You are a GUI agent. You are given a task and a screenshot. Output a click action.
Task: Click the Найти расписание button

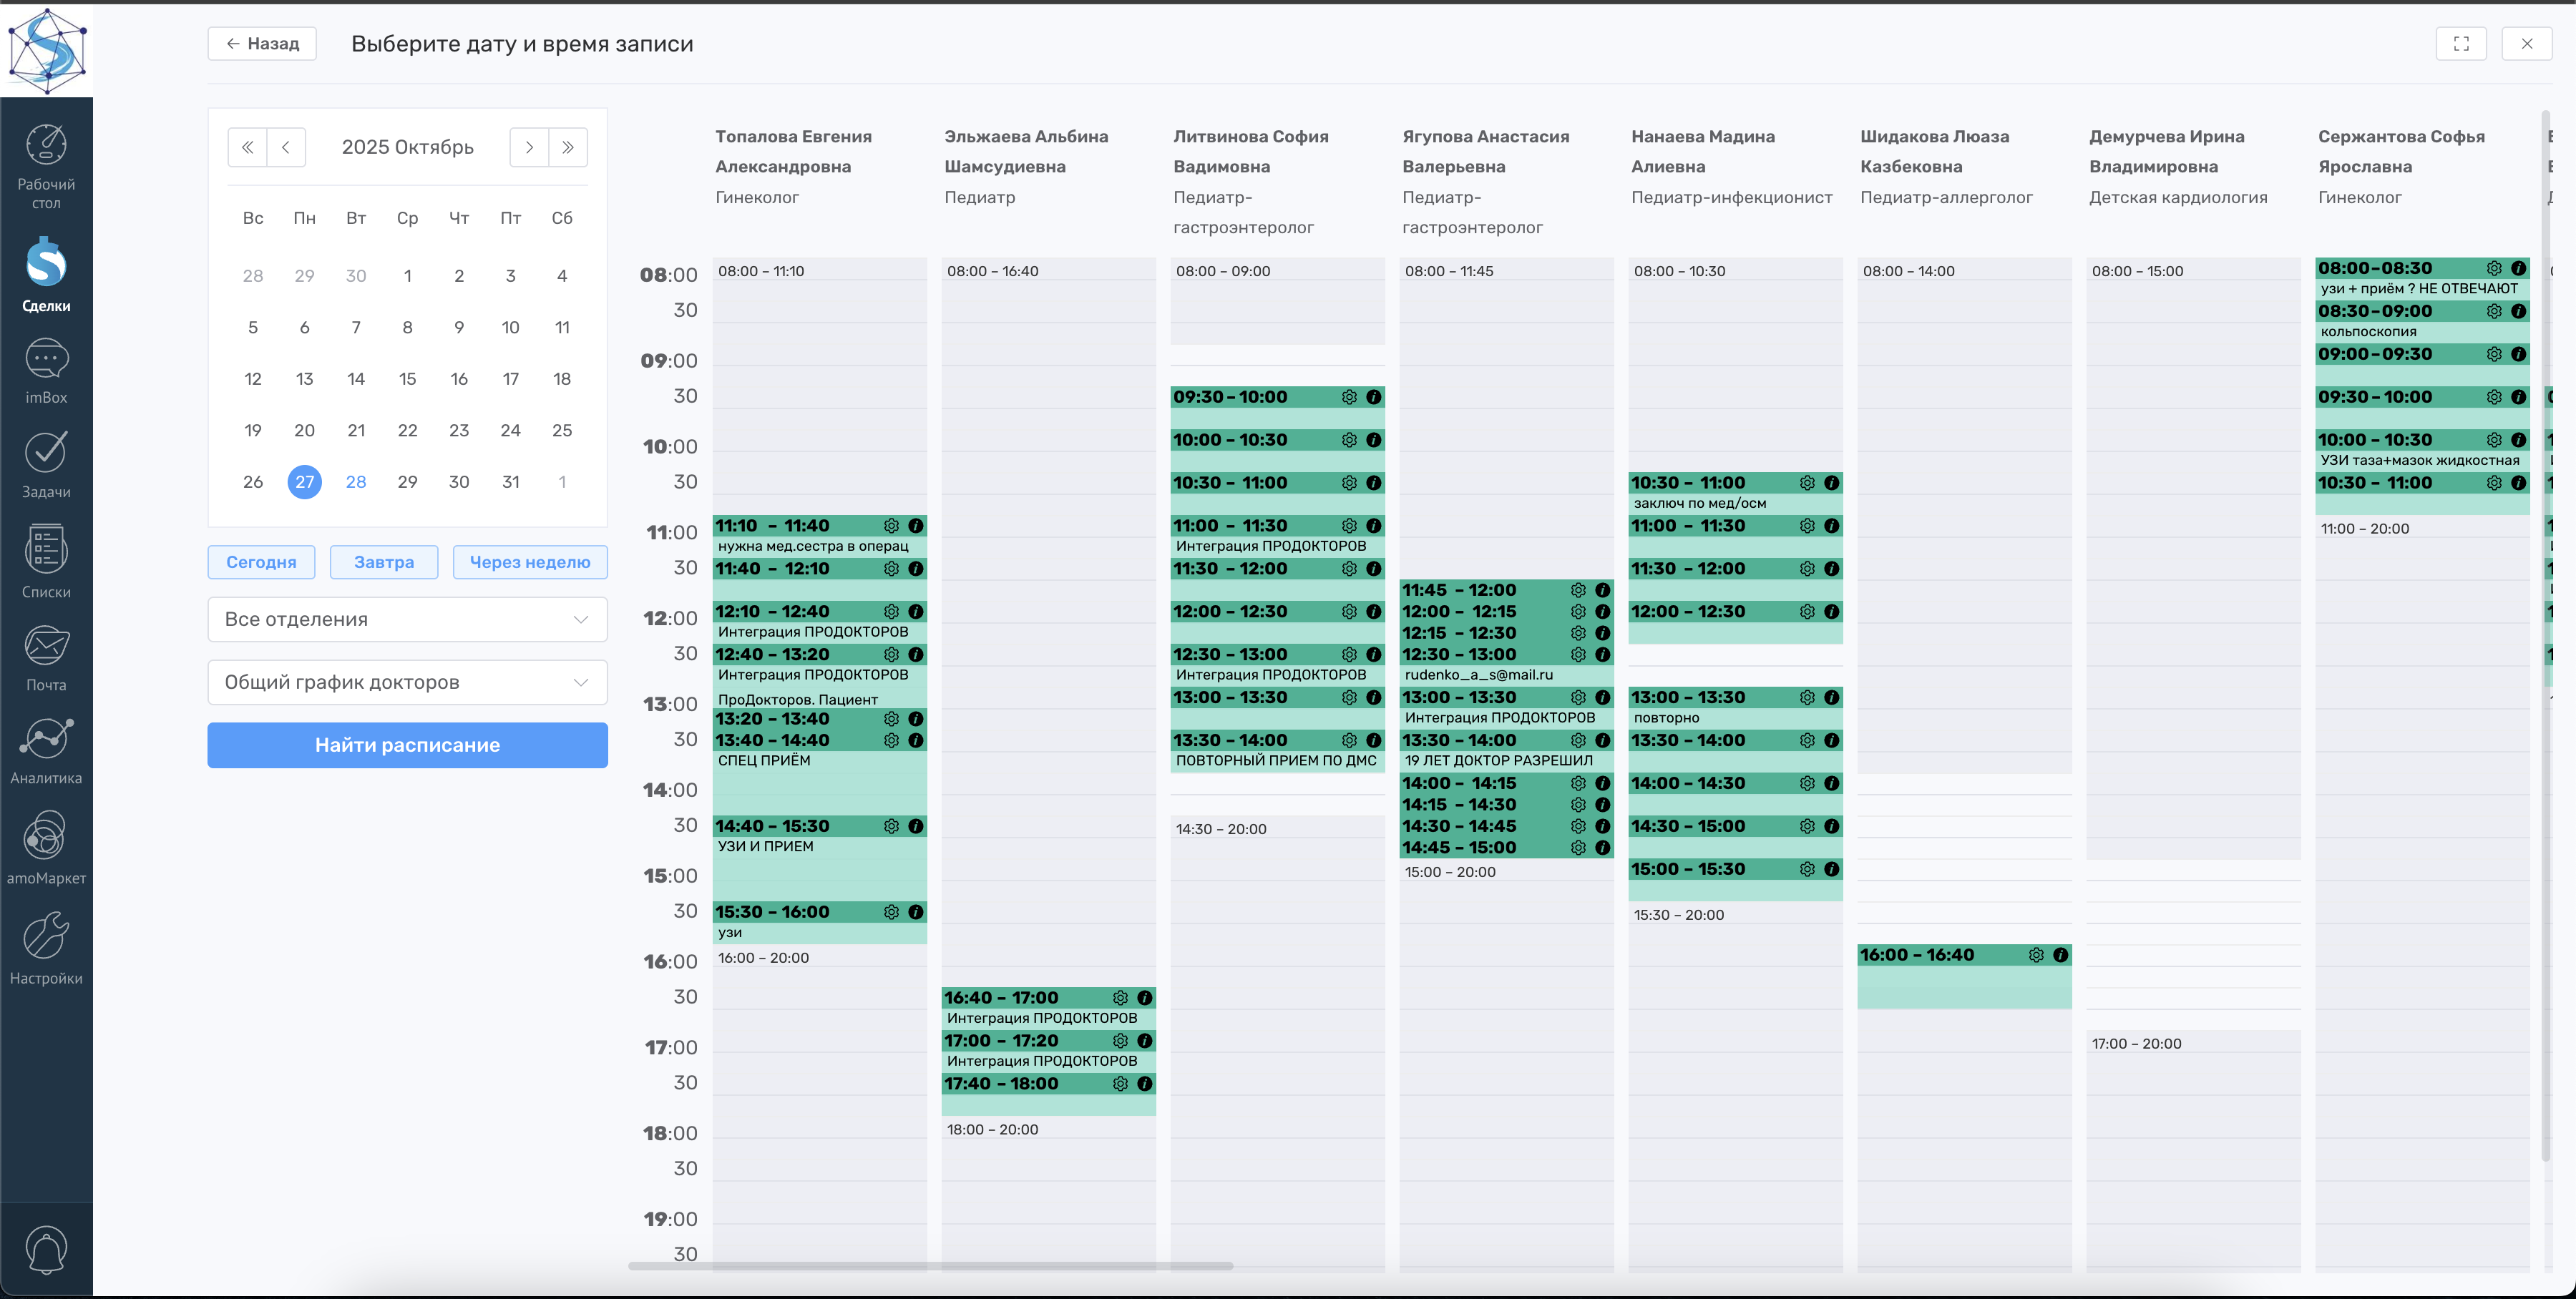click(407, 745)
